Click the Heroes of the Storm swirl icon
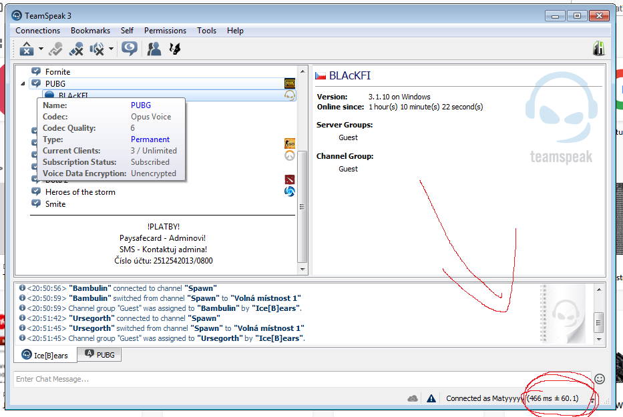623x417 pixels. click(x=290, y=191)
